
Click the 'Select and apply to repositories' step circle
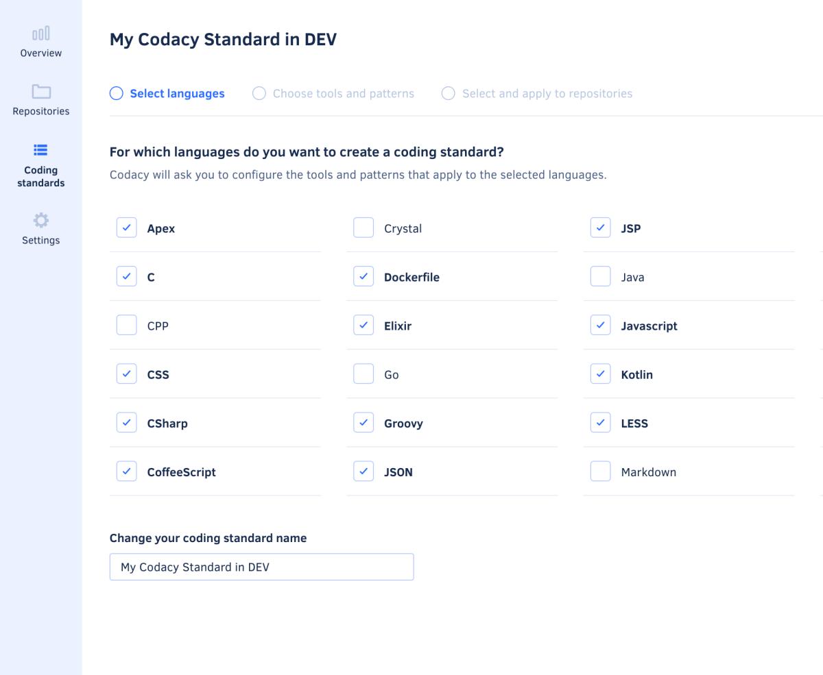(448, 93)
